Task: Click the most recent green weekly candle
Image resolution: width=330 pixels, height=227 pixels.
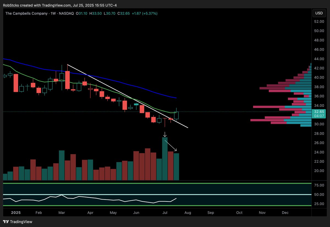Action: coord(177,115)
